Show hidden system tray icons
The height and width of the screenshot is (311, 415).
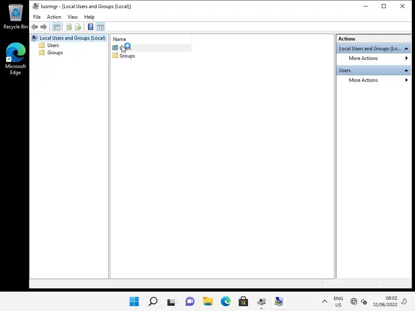[325, 301]
